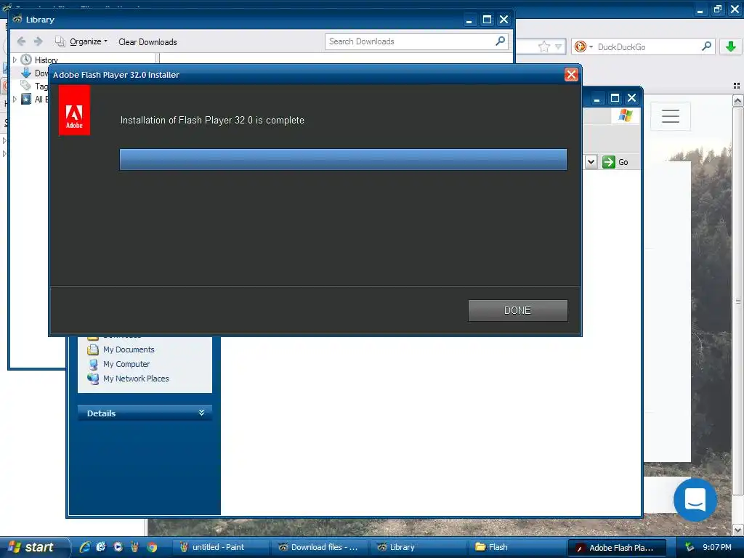Click the Go button in Flash folder window
Viewport: 744px width, 558px height.
(615, 162)
